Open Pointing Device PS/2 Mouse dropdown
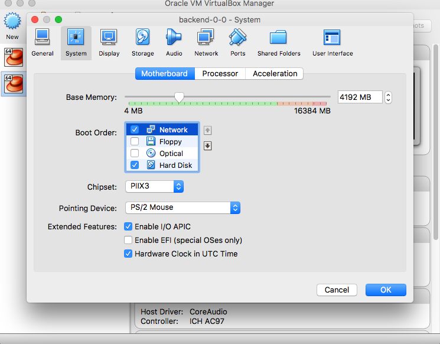The width and height of the screenshot is (440, 344). click(182, 207)
